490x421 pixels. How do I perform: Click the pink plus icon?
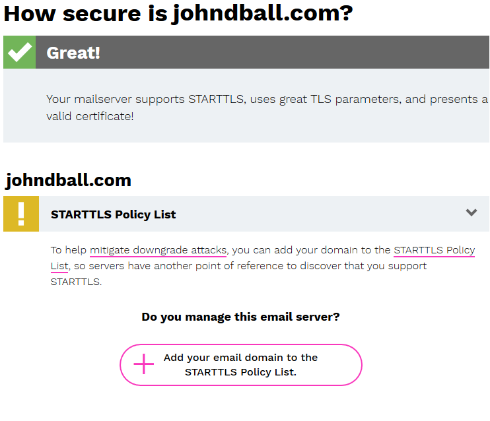pos(144,364)
